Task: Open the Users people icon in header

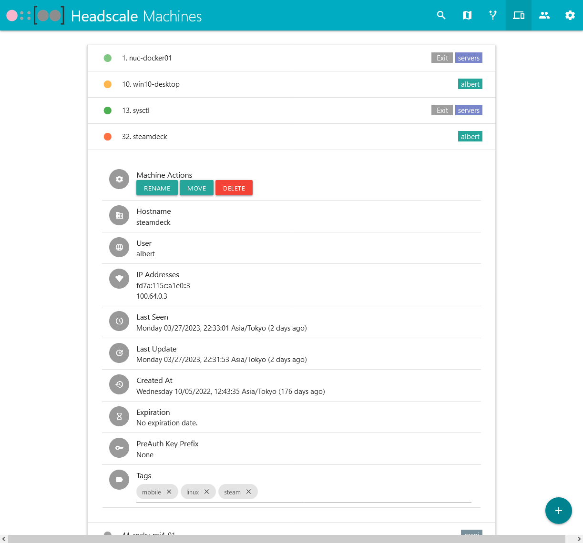Action: (544, 15)
